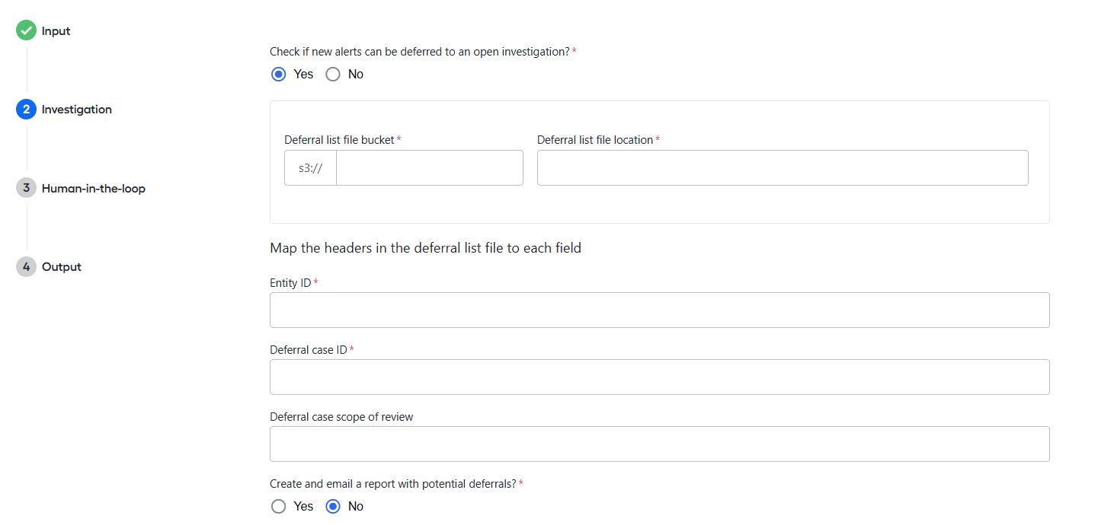The image size is (1114, 525).
Task: Open the Input step label
Action: click(x=56, y=31)
